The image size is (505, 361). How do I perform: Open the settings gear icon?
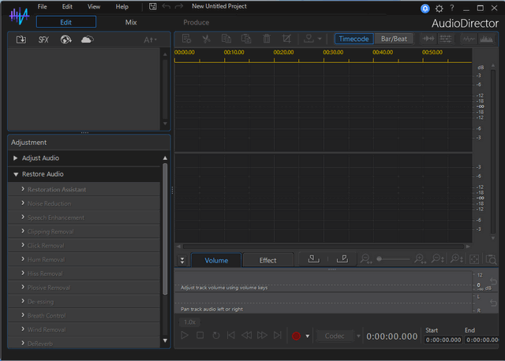[x=439, y=8]
